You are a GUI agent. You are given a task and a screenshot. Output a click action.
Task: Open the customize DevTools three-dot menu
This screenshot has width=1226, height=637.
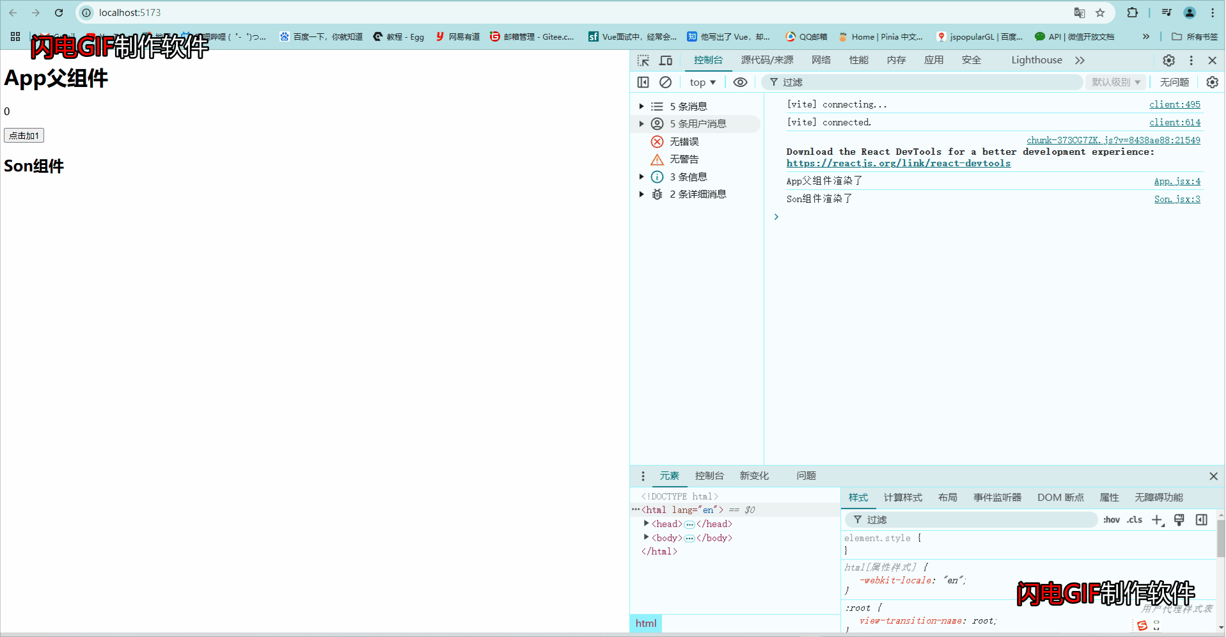(x=1191, y=60)
